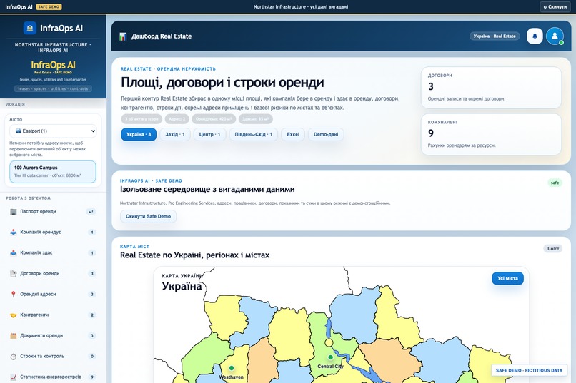
Task: Click the SAFE DEMO badge in top bar
Action: 49,6
